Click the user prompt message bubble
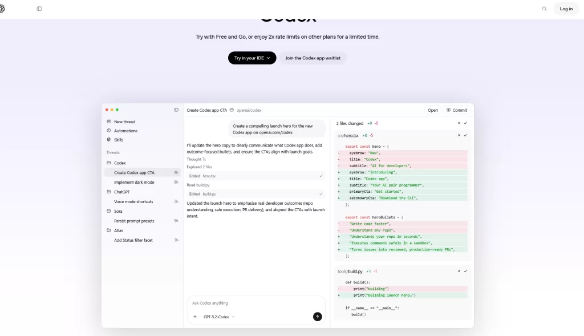 pos(277,129)
